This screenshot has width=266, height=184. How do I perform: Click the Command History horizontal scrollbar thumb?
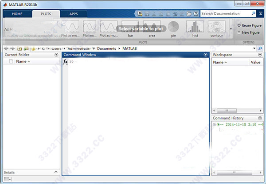(x=234, y=172)
